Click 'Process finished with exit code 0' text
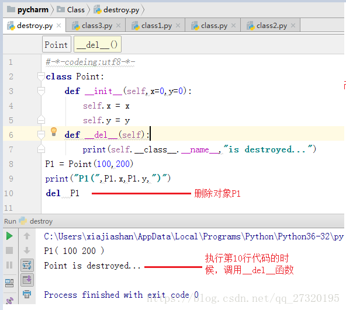The image size is (346, 310). (x=121, y=295)
